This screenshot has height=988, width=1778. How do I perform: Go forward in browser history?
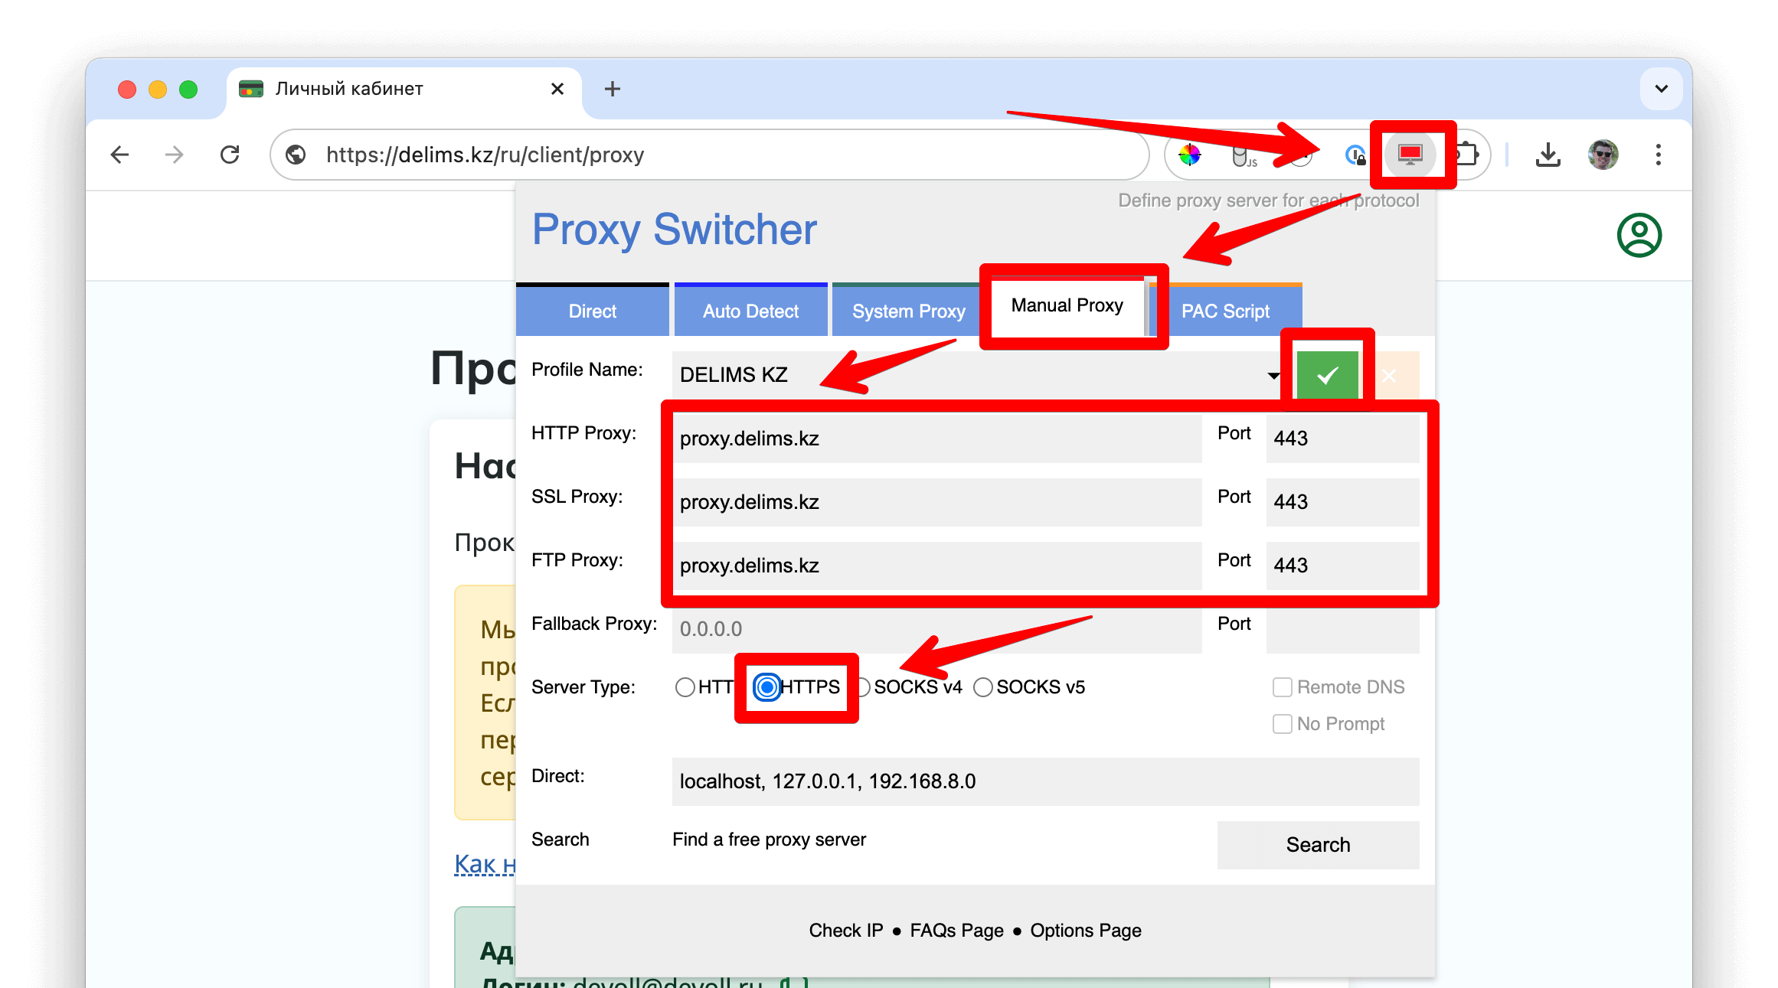(x=175, y=155)
